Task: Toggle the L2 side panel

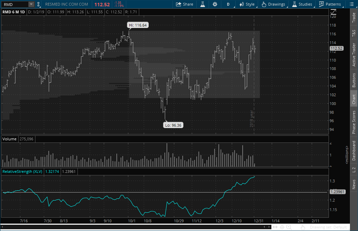Action: click(354, 169)
